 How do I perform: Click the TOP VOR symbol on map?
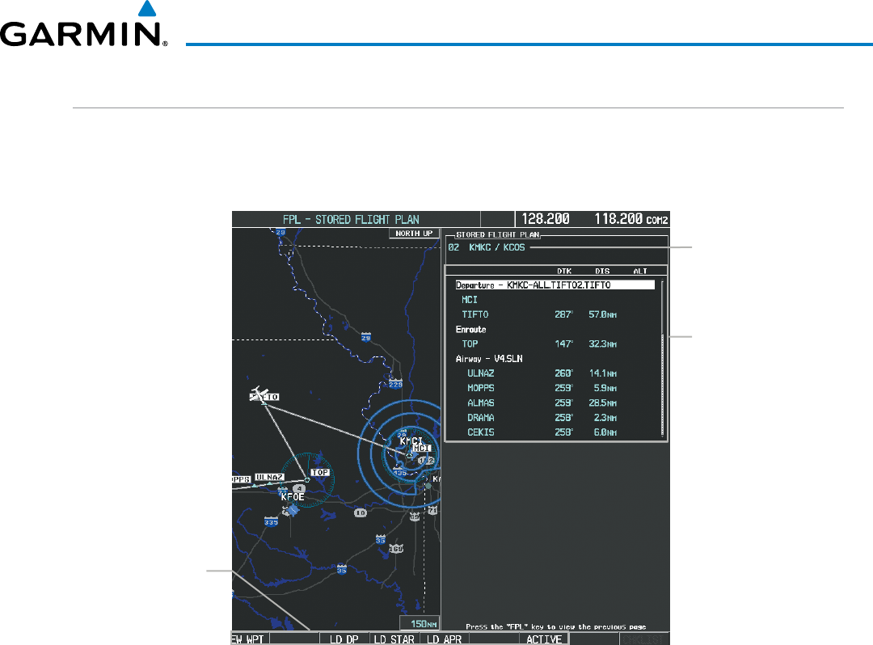[307, 480]
